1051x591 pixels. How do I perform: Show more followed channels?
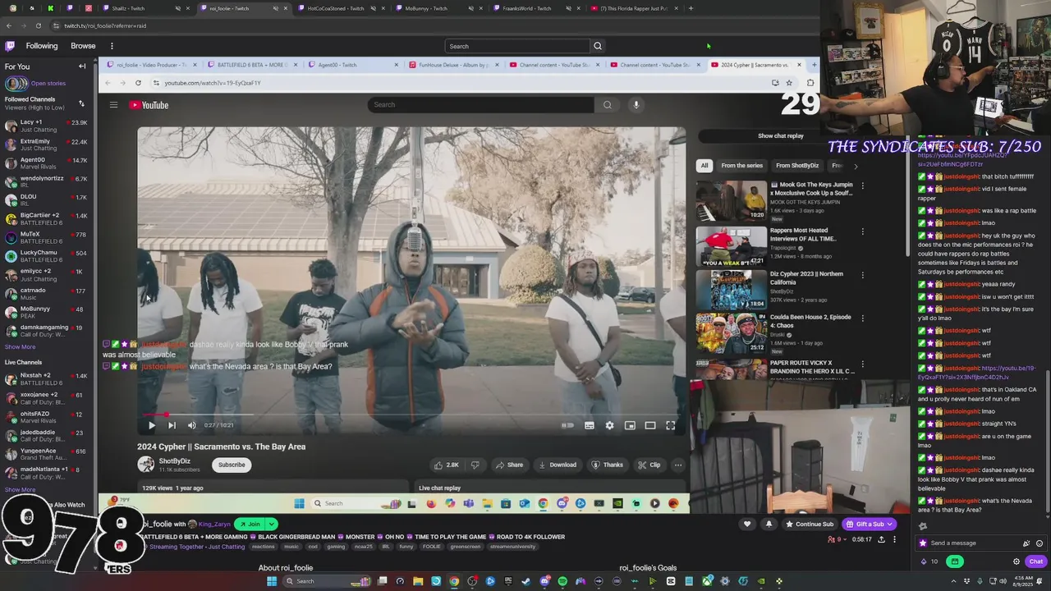click(x=20, y=346)
